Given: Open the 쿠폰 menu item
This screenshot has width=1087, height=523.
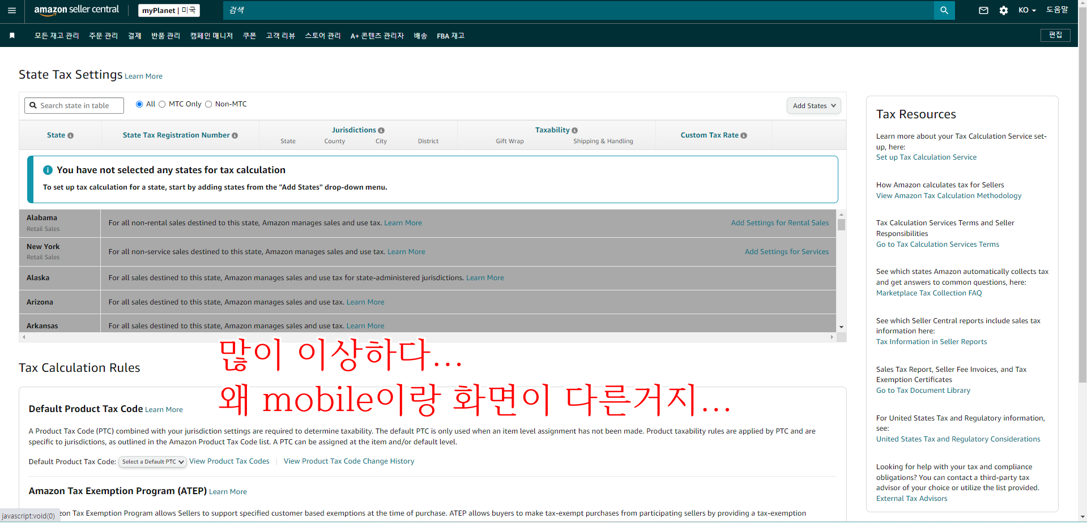Looking at the screenshot, I should [249, 36].
